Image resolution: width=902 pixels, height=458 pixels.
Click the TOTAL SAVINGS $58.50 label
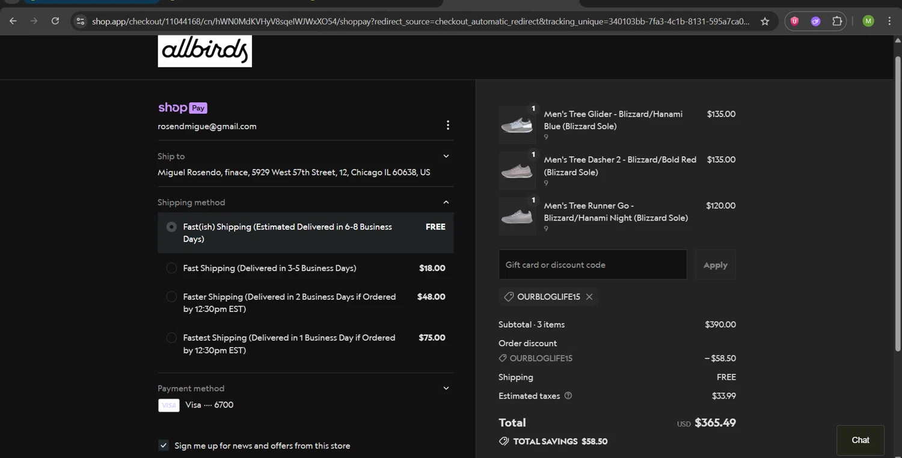[x=560, y=441]
